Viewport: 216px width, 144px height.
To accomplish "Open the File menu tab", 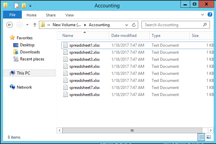I will coord(12,15).
